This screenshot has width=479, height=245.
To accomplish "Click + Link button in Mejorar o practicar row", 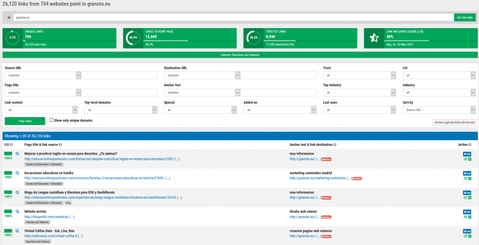I will pyautogui.click(x=467, y=154).
